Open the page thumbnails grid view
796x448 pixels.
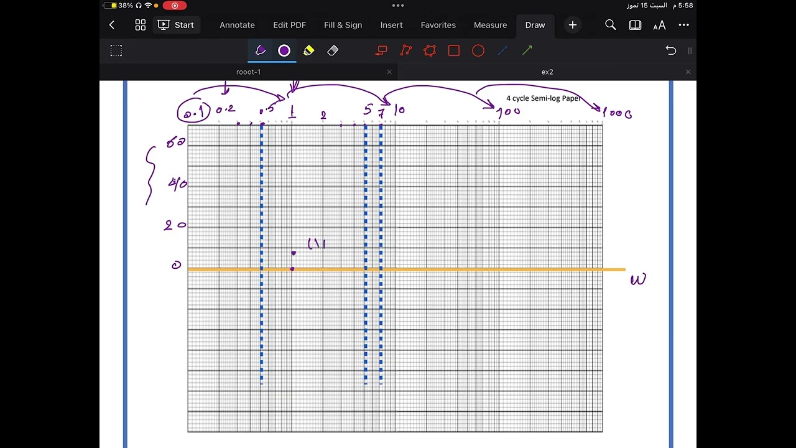point(141,25)
